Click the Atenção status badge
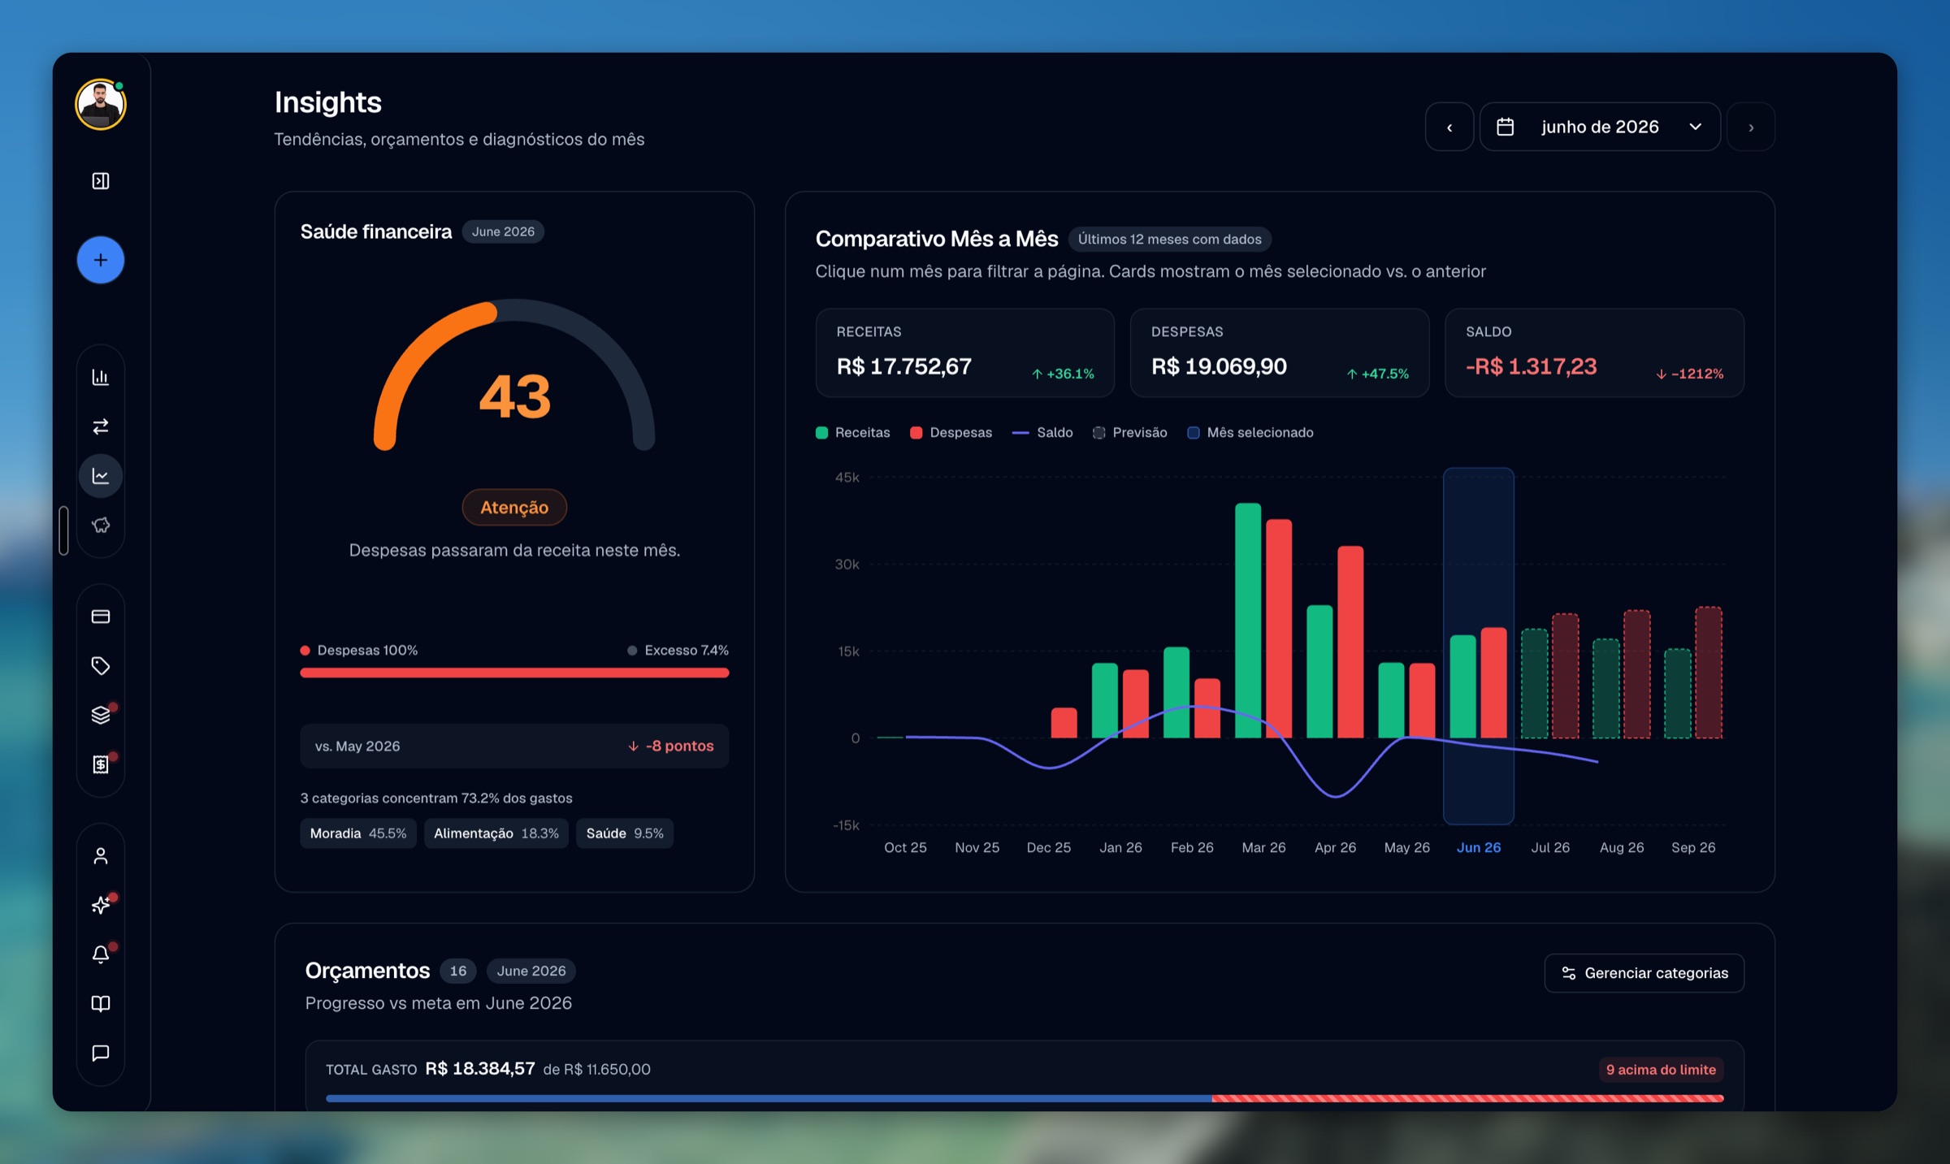Viewport: 1950px width, 1164px height. tap(514, 508)
